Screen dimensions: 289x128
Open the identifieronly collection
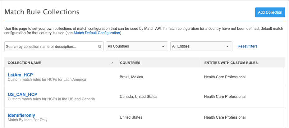click(x=21, y=115)
